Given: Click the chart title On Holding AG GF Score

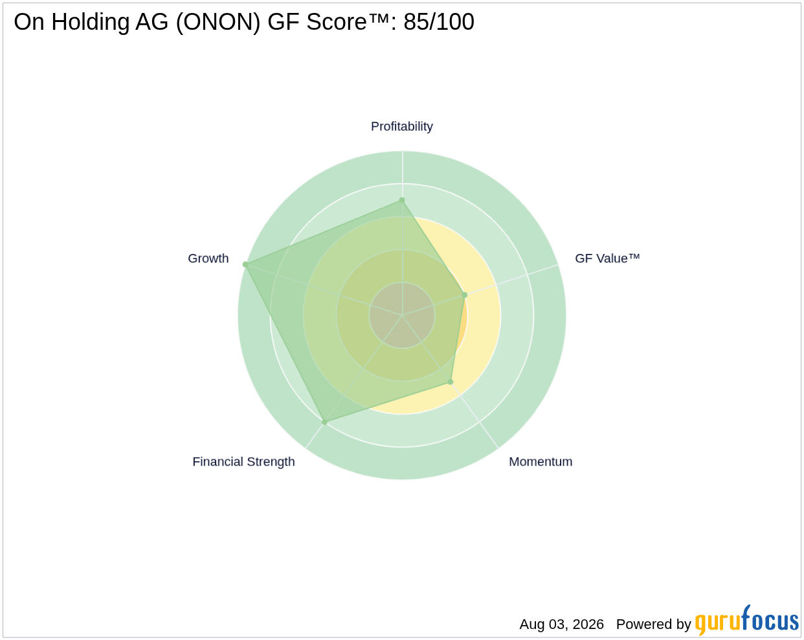Looking at the screenshot, I should pyautogui.click(x=244, y=22).
